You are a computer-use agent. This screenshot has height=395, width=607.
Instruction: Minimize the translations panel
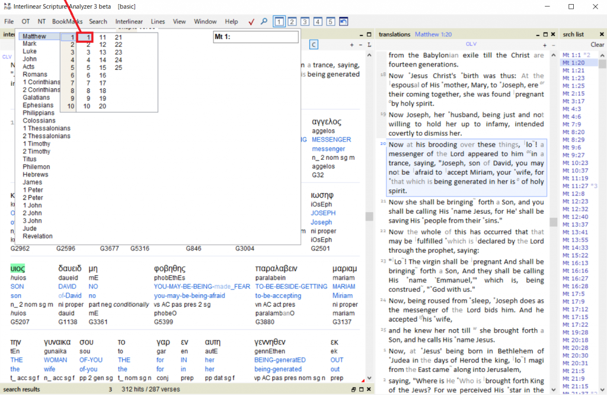[x=538, y=35]
